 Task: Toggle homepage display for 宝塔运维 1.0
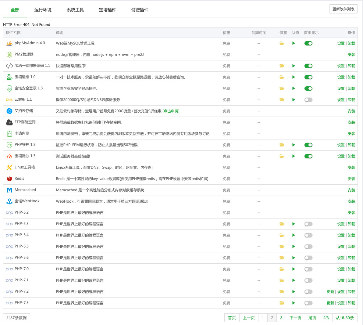[x=308, y=77]
